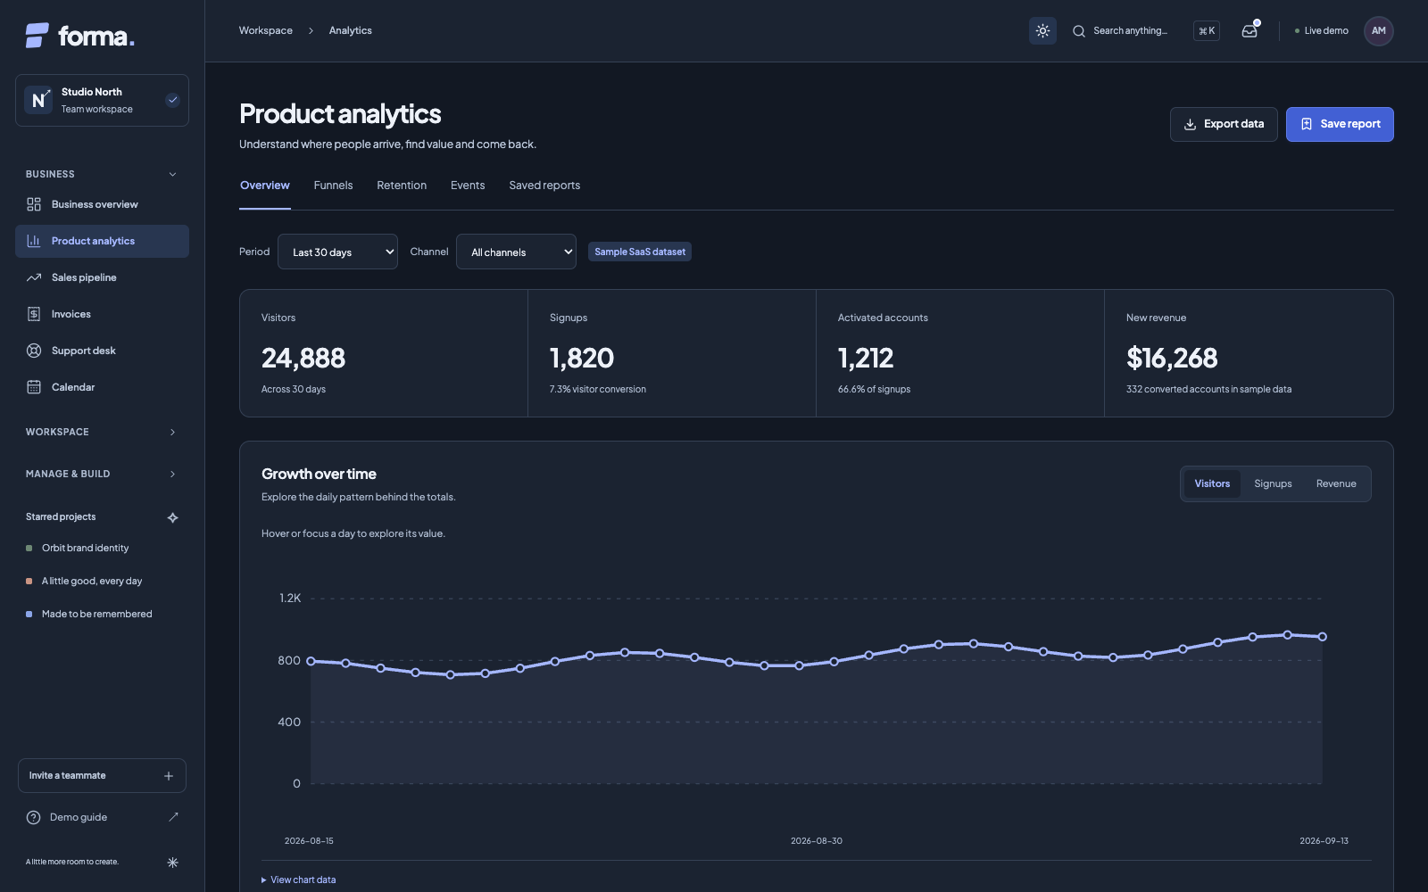This screenshot has height=892, width=1428.
Task: Open the All channels dropdown
Action: point(516,252)
